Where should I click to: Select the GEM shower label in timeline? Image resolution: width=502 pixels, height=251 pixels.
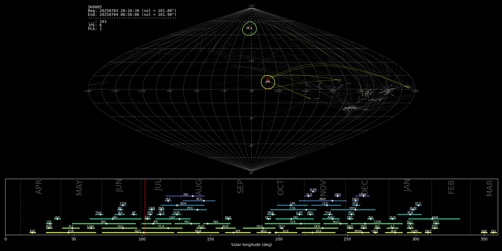pyautogui.click(x=362, y=195)
